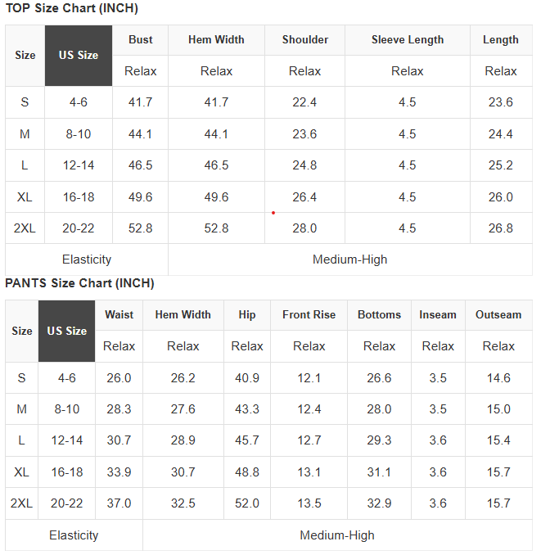Select the Bust column header
541x555 pixels.
[x=140, y=39]
